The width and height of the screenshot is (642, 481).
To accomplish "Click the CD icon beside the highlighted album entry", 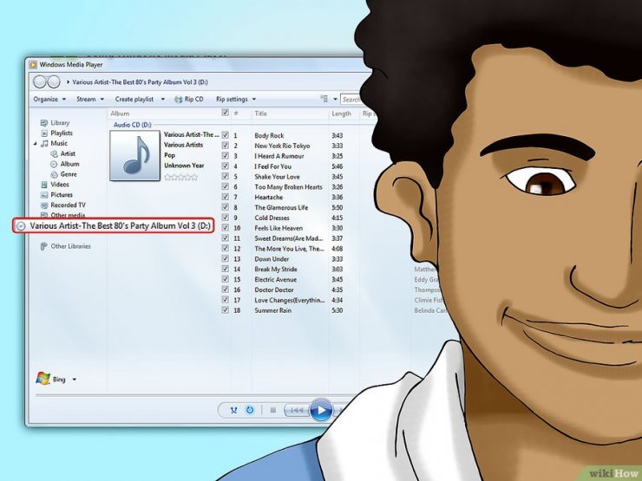I will (21, 226).
